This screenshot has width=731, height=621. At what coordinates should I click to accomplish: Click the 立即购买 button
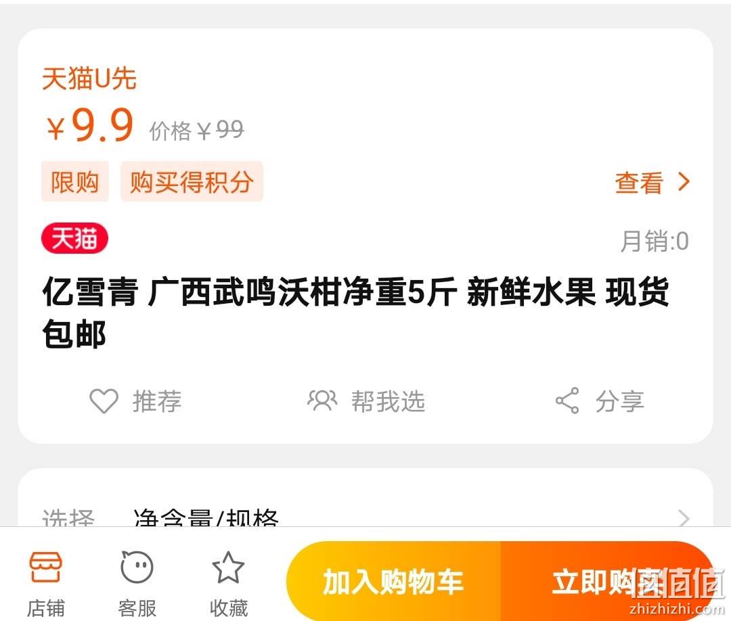point(607,581)
